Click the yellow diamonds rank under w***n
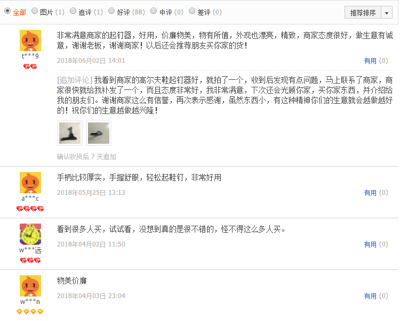The width and height of the screenshot is (400, 321). click(x=30, y=311)
